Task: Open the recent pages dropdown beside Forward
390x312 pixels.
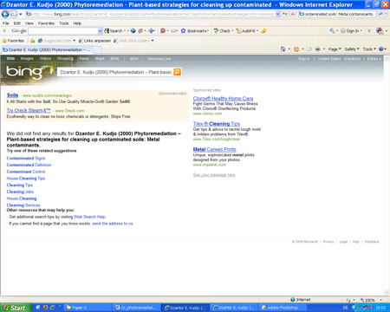Action: click(x=21, y=14)
